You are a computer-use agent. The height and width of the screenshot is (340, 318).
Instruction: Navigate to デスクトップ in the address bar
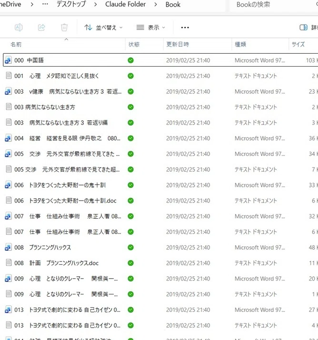point(71,4)
